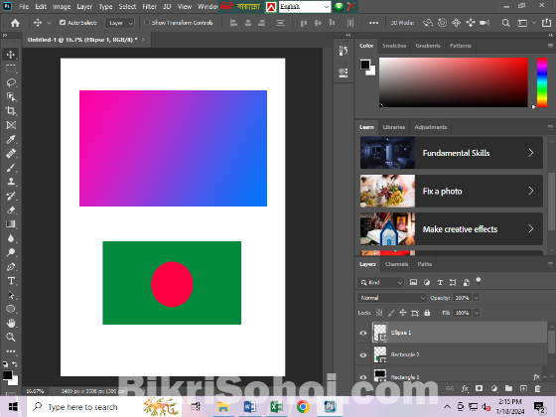Click the toolbar foreground color swatch
This screenshot has height=417, width=556.
pos(7,375)
